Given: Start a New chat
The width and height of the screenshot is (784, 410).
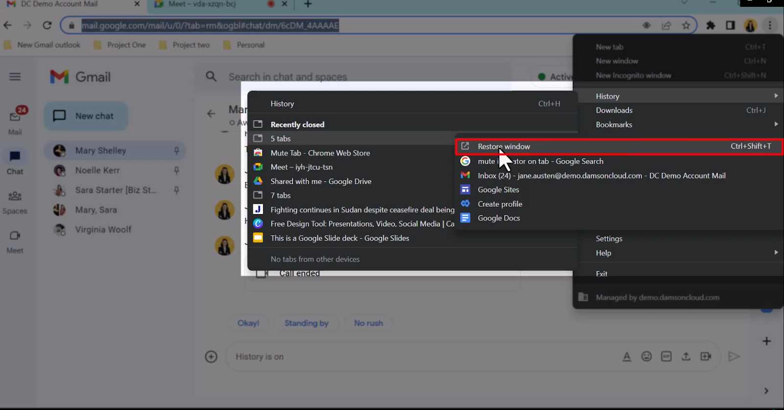Looking at the screenshot, I should [x=86, y=116].
